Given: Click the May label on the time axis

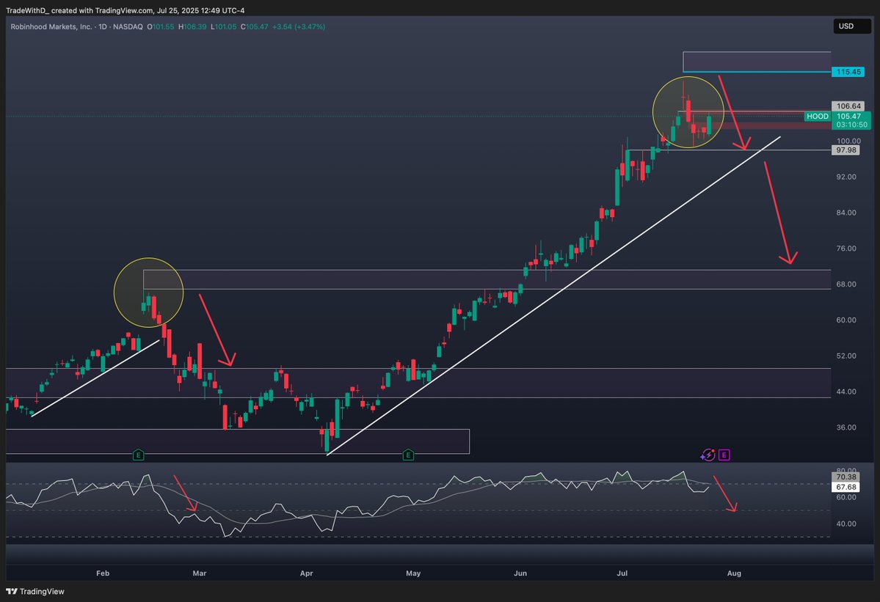Looking at the screenshot, I should coord(413,573).
